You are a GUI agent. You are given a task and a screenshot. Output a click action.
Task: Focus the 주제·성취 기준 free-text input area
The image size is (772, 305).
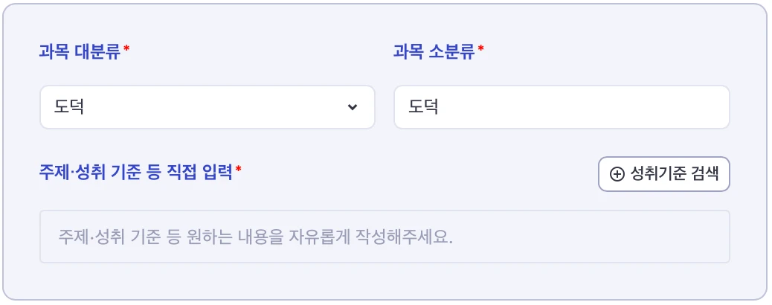385,237
